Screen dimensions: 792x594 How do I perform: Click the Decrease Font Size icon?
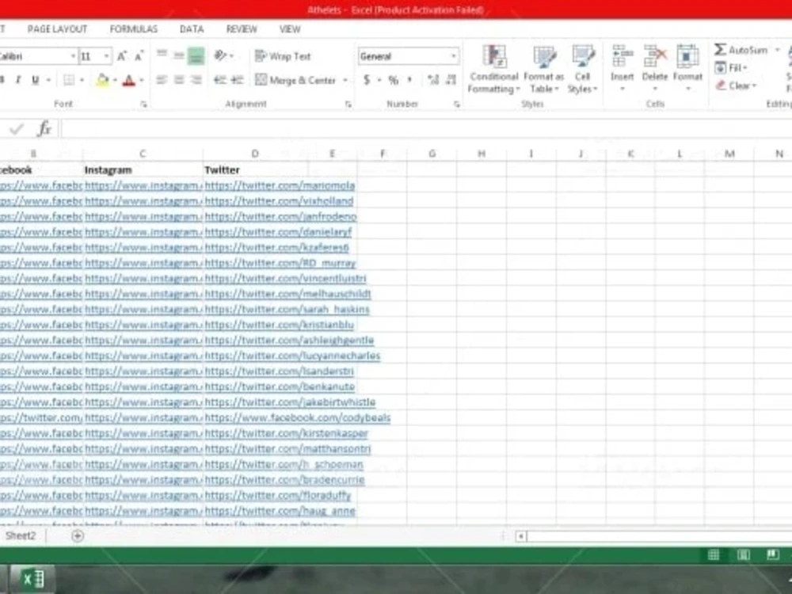pos(139,55)
